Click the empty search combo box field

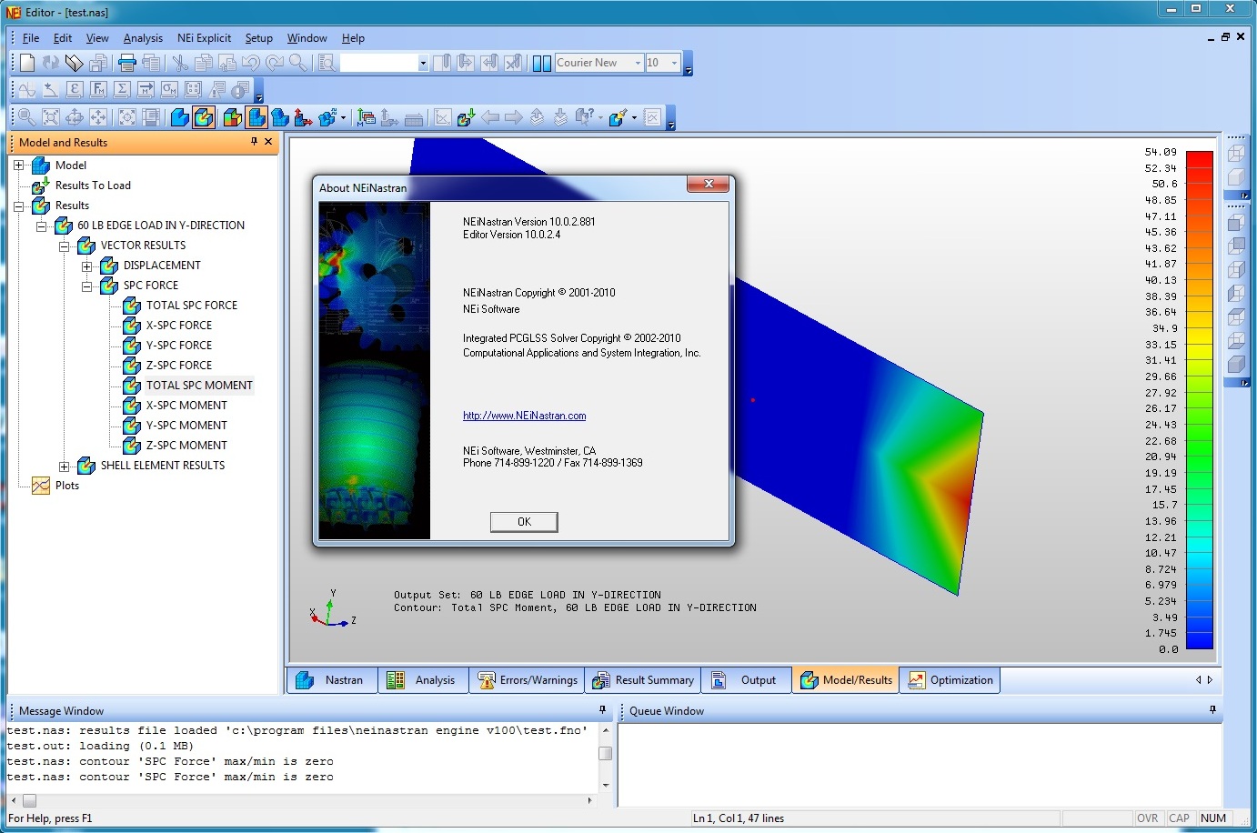(x=378, y=63)
